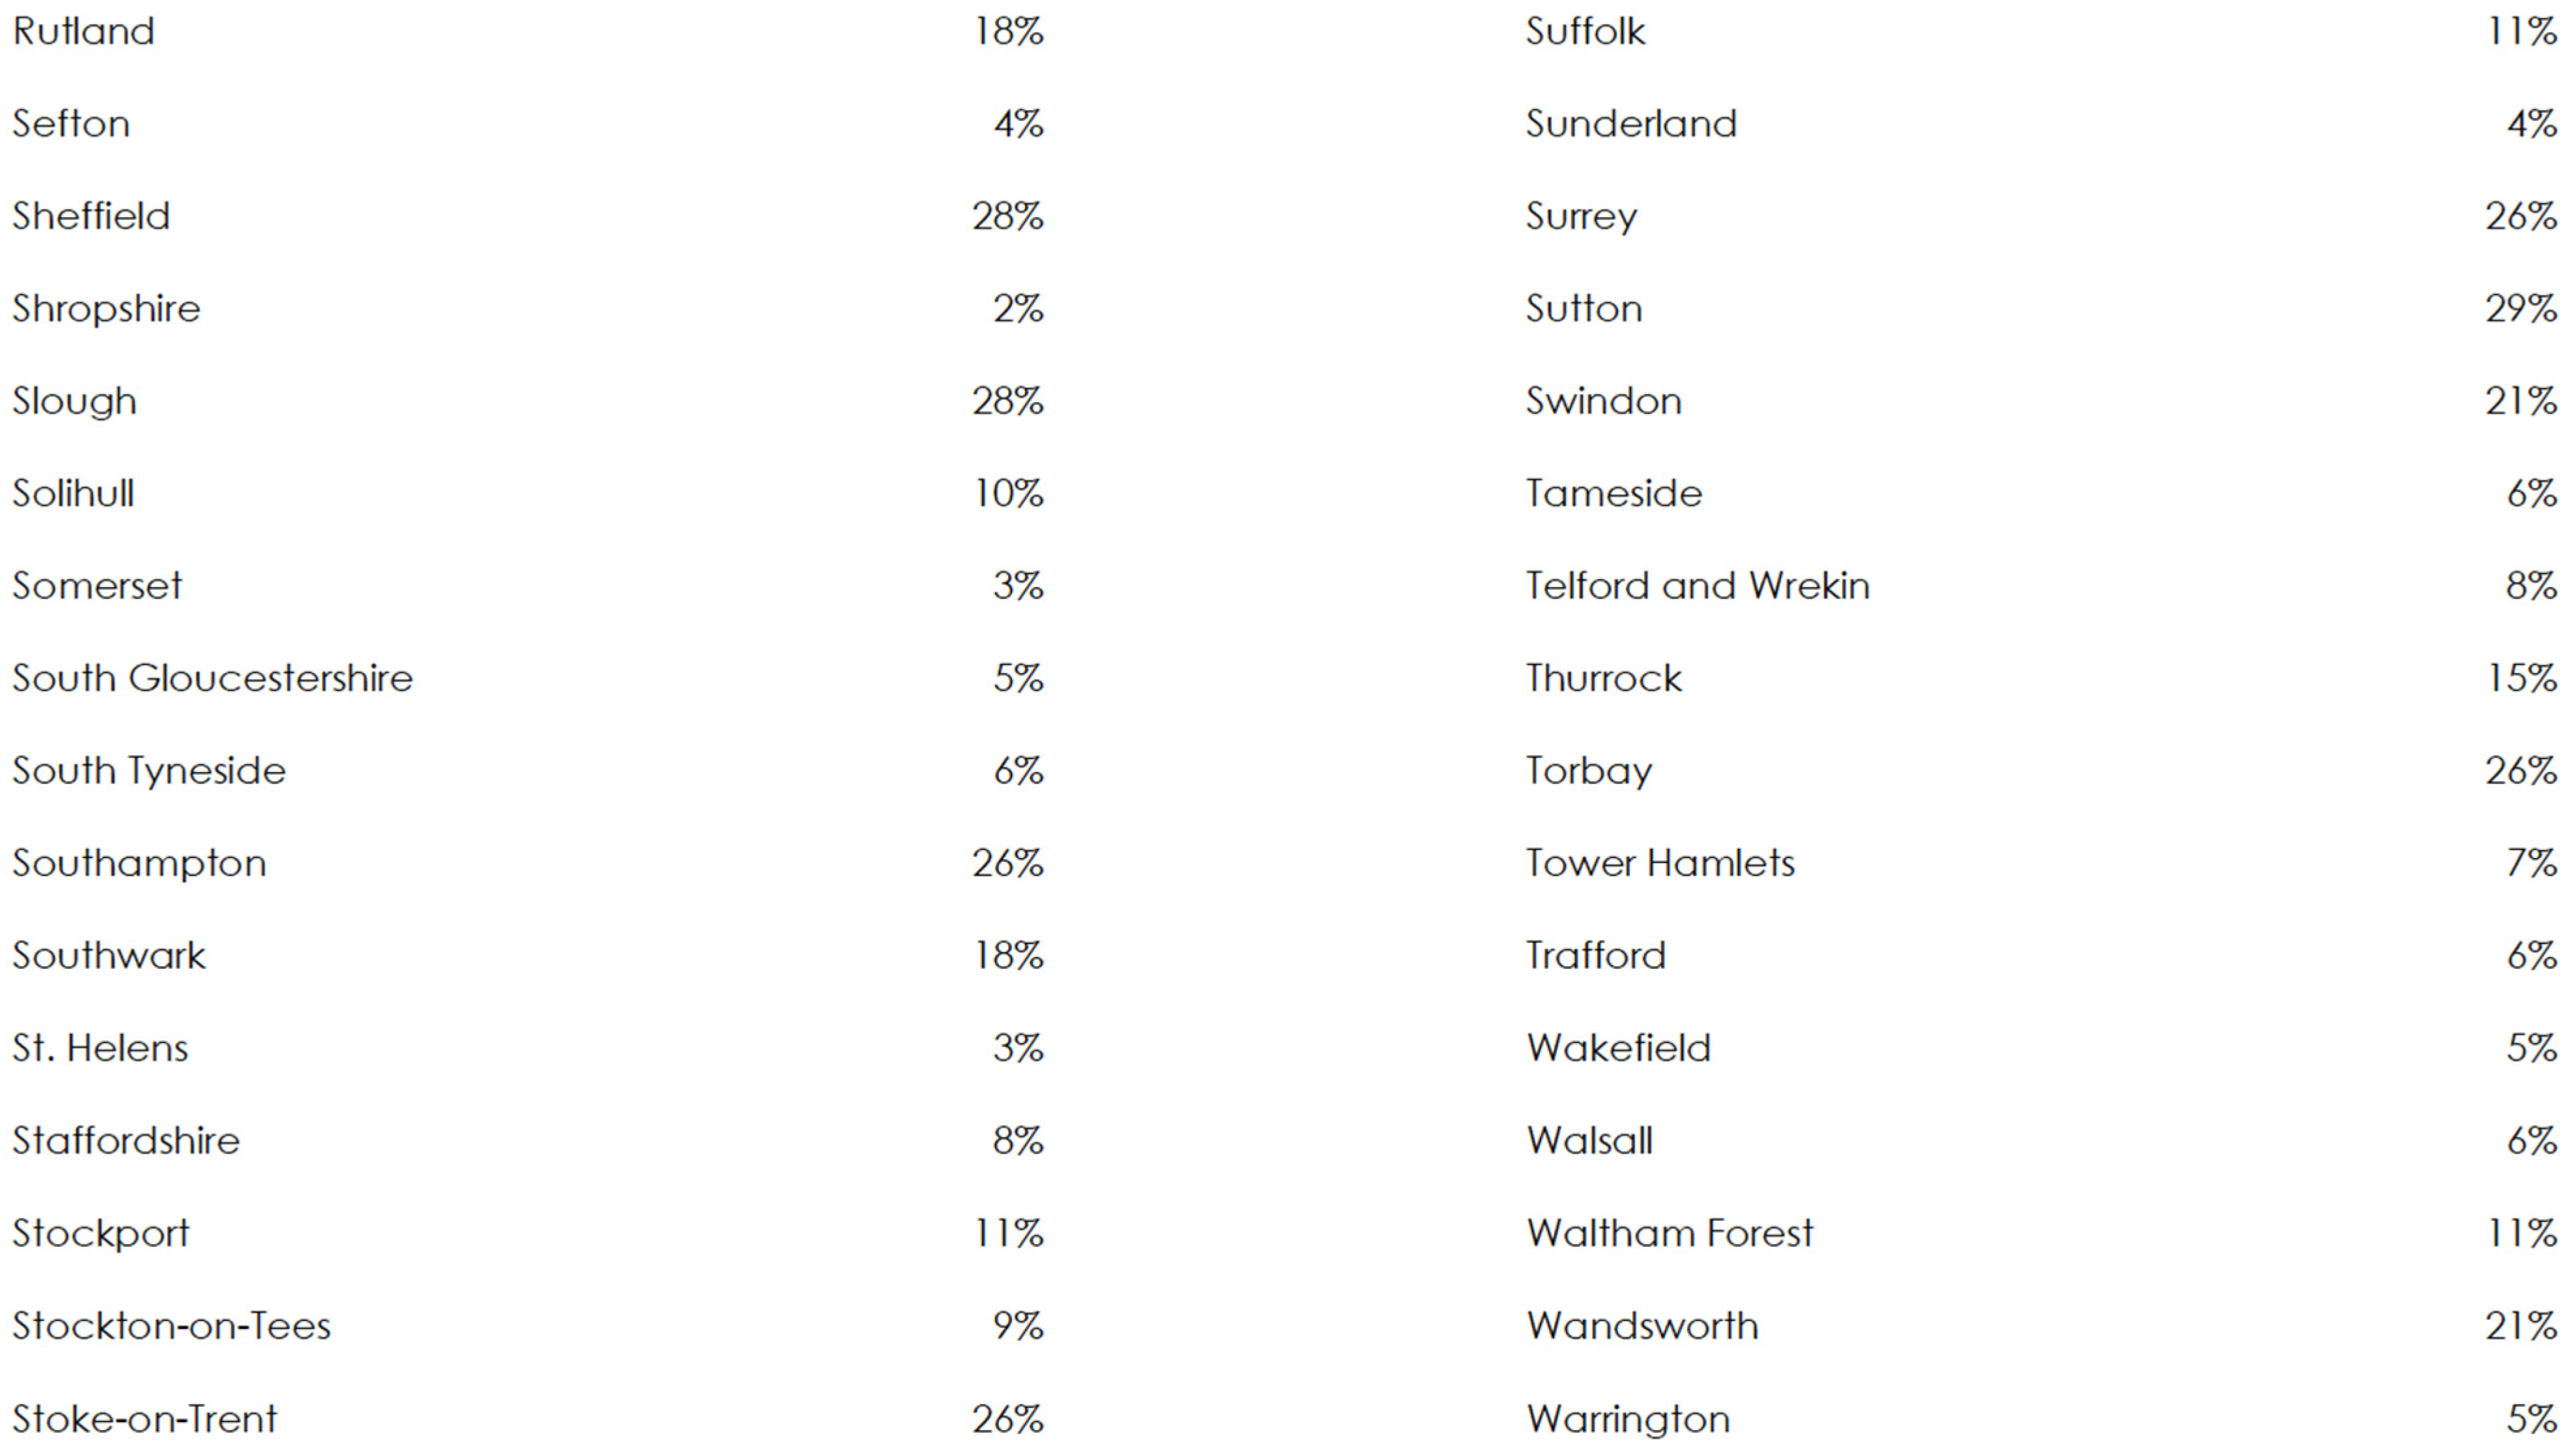
Task: Click the Telford and Wrekin text
Action: [x=1697, y=586]
